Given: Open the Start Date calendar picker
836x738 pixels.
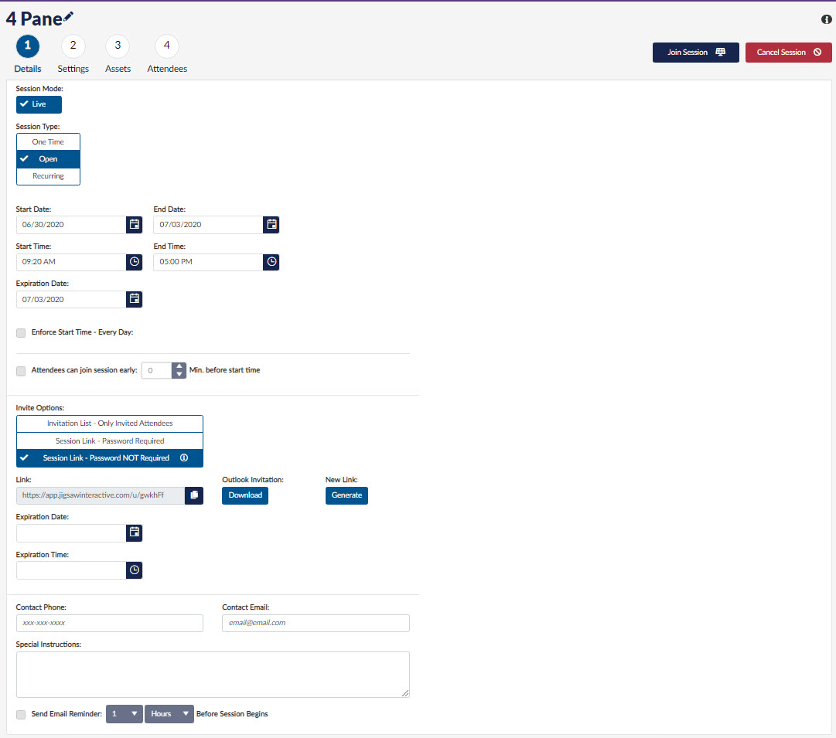Looking at the screenshot, I should [135, 225].
